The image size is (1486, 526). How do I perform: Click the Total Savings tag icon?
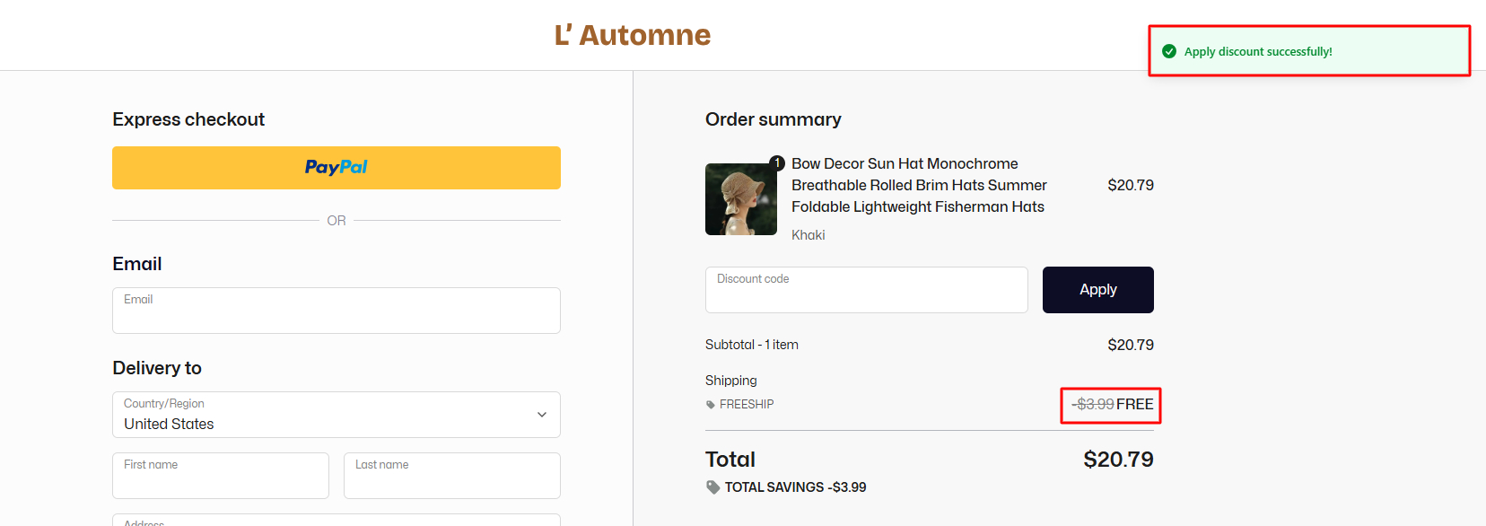[713, 487]
